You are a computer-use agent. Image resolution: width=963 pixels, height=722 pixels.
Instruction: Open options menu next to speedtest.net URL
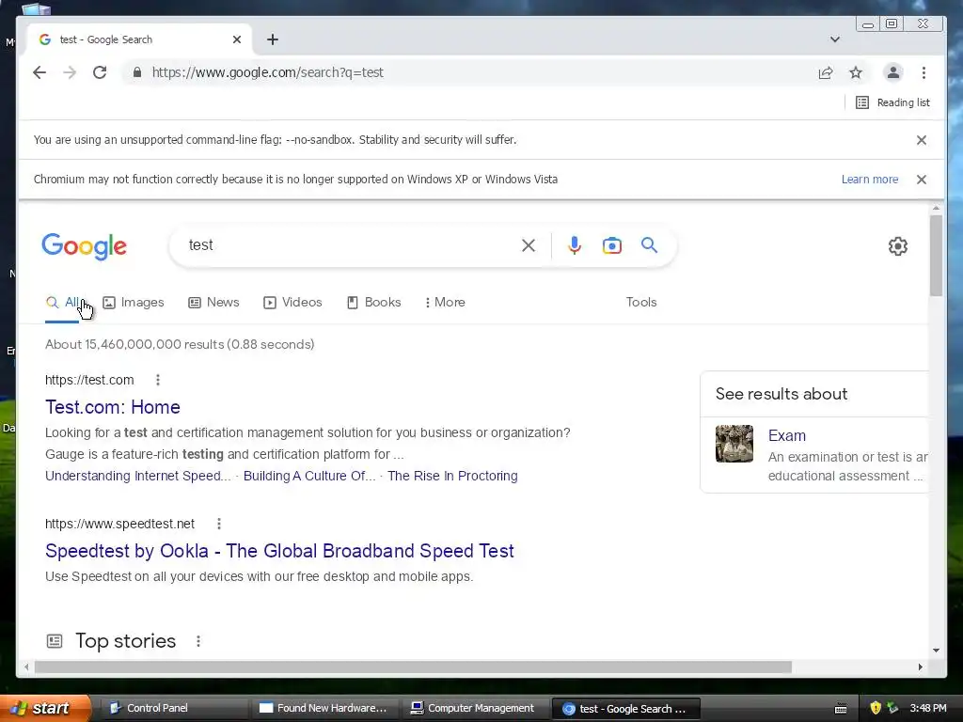219,524
